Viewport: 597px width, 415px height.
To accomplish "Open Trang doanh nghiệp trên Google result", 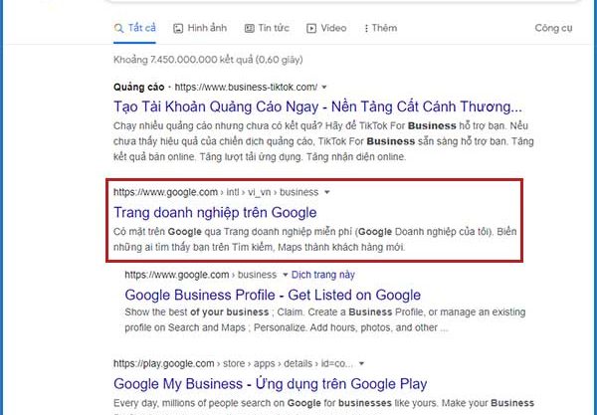I will (x=215, y=212).
